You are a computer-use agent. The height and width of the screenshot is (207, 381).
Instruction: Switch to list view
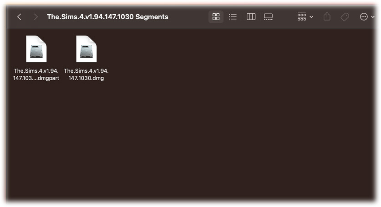coord(233,17)
